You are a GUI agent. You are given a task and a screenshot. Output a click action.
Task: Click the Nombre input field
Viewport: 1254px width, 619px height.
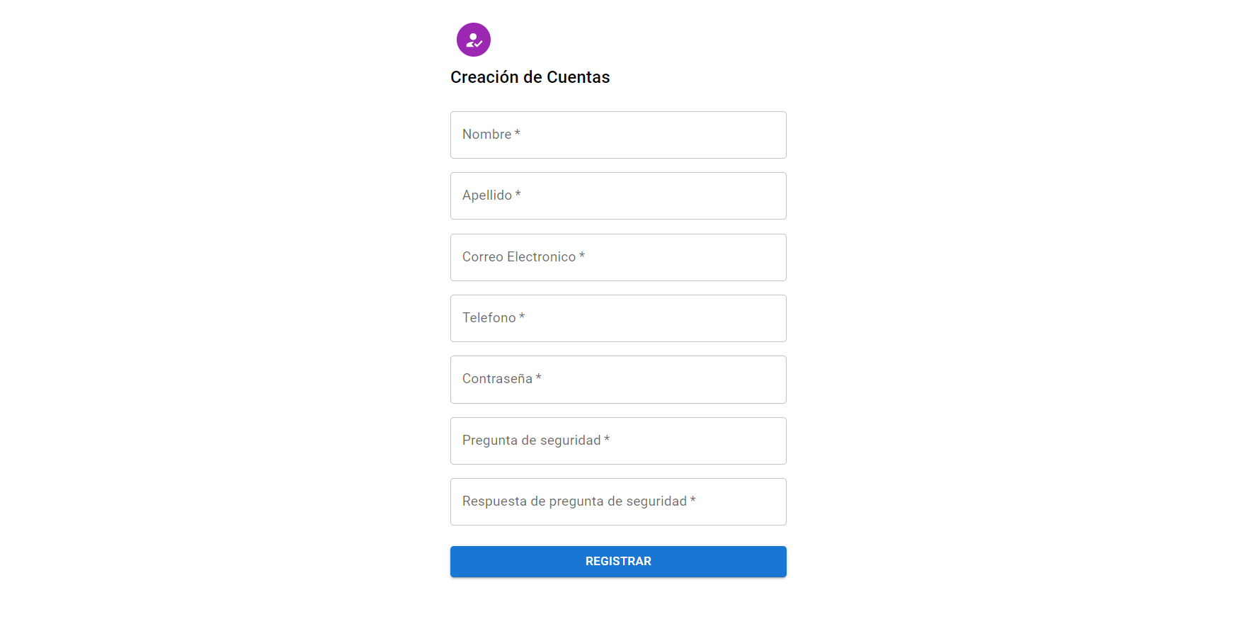tap(617, 135)
